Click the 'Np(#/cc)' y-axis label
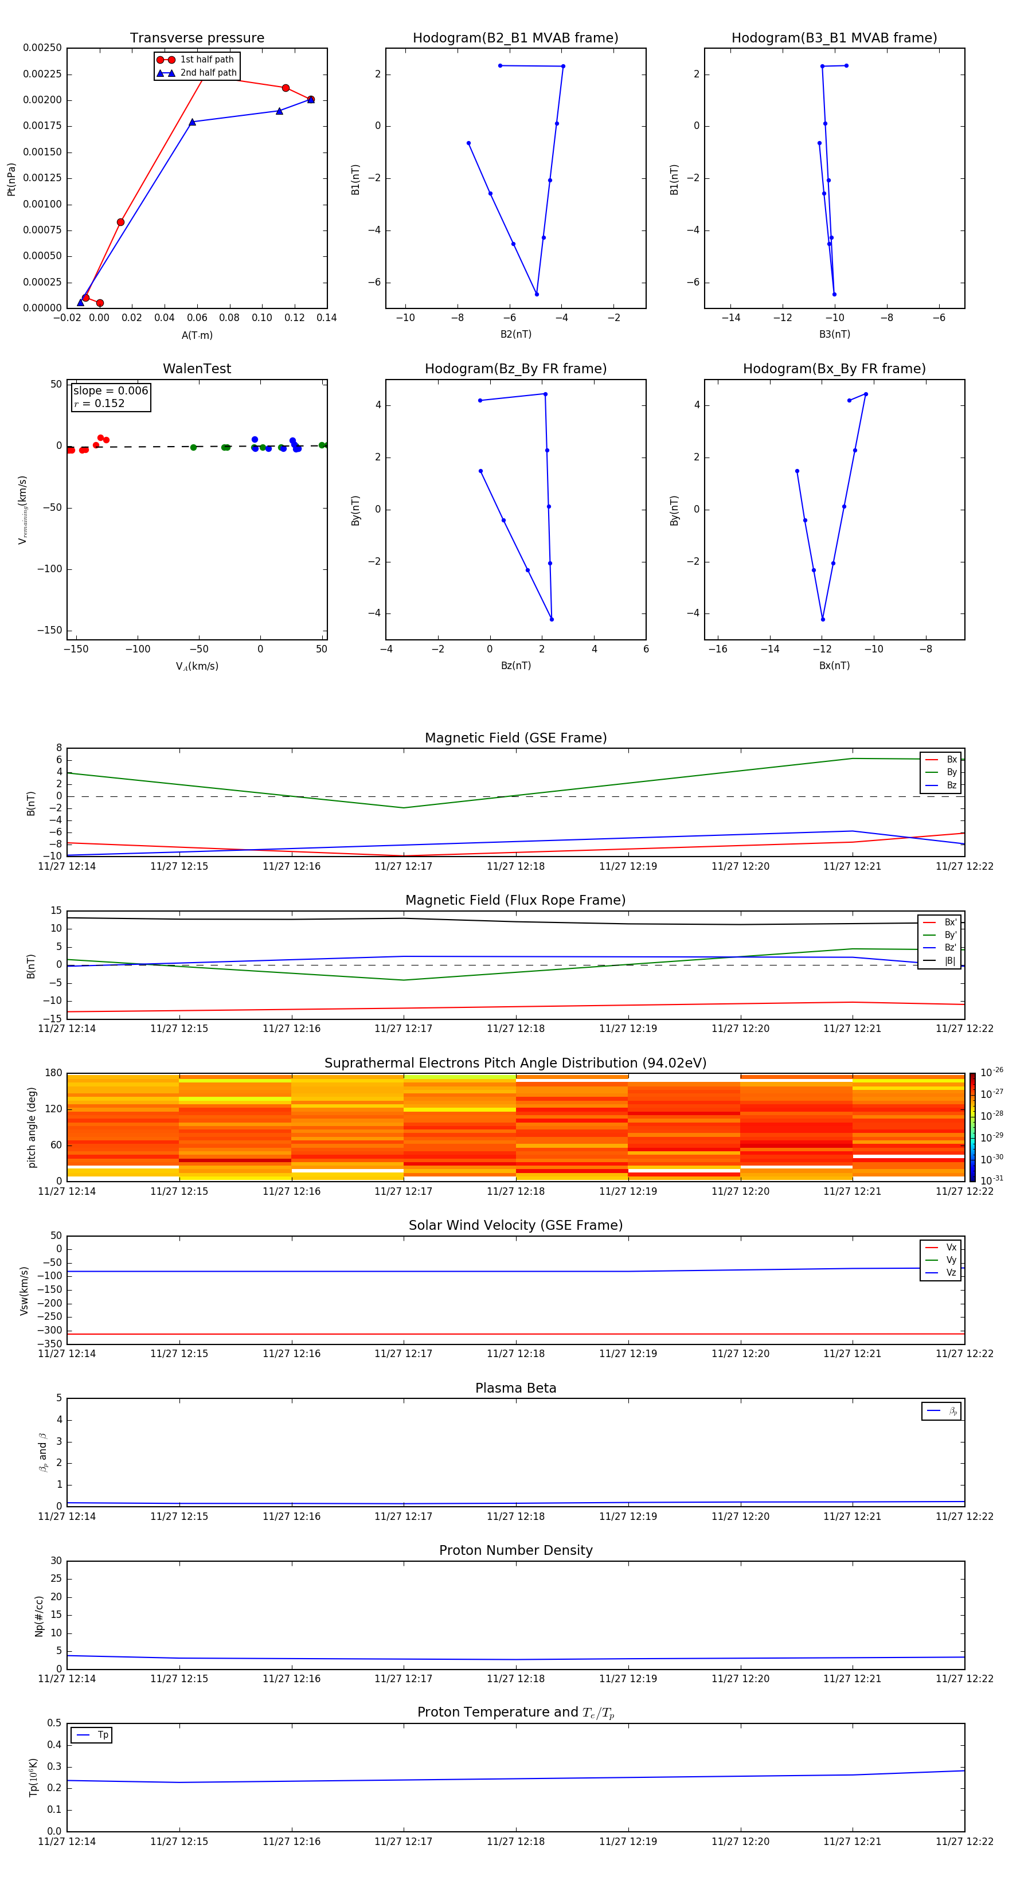The height and width of the screenshot is (1892, 1032). 39,1616
